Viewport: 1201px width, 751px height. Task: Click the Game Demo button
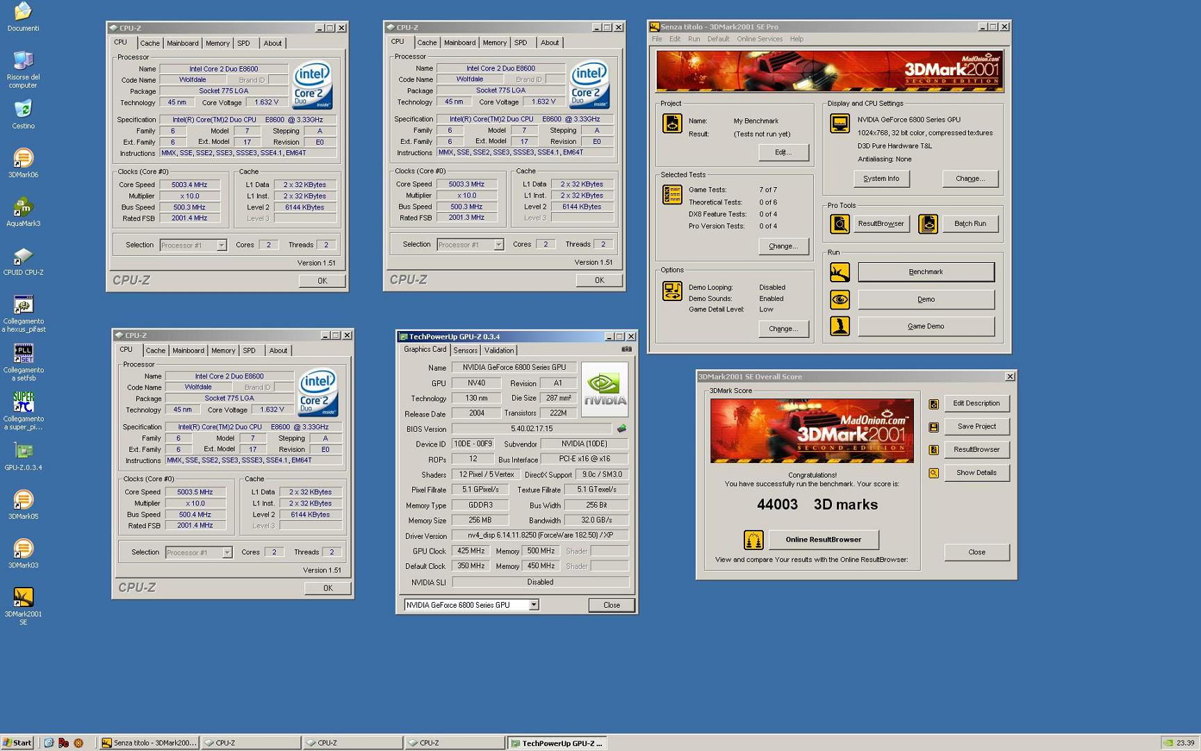pyautogui.click(x=926, y=326)
